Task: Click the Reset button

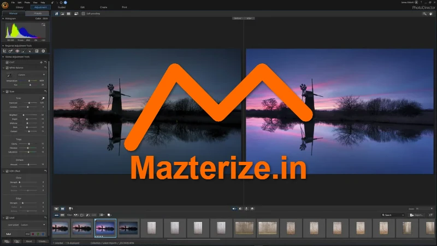Action: click(29, 241)
